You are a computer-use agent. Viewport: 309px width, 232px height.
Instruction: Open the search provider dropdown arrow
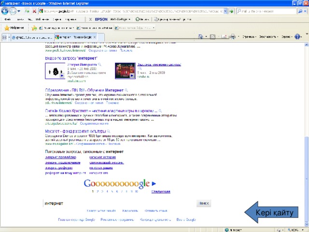click(305, 11)
